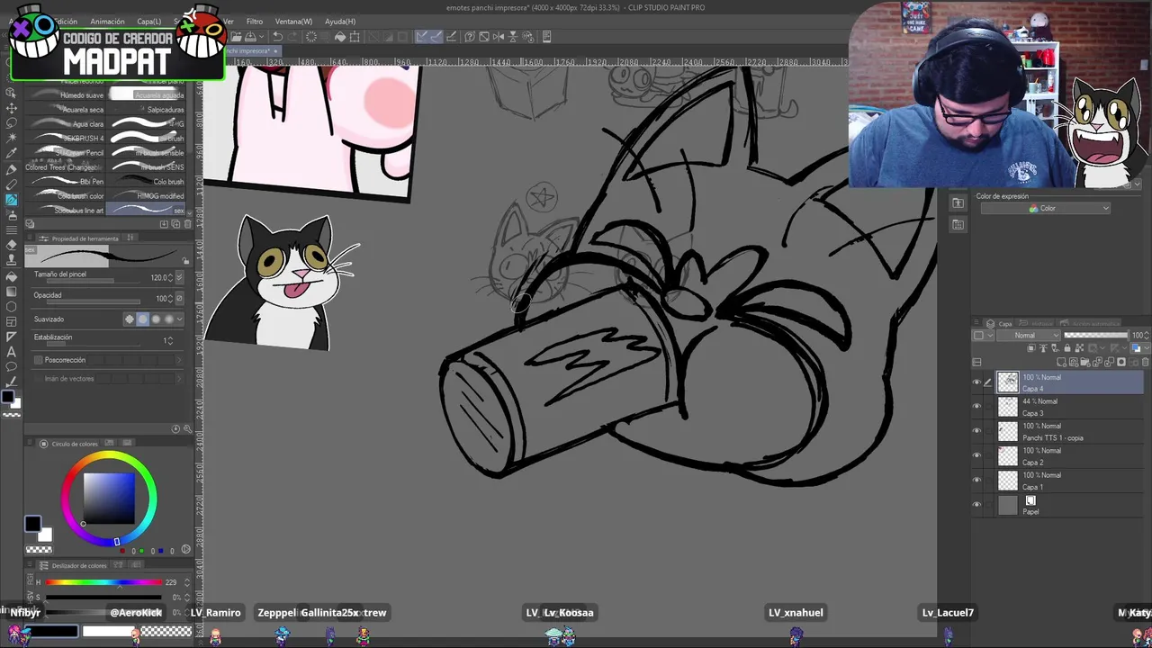
Task: Click the Save icon in command bar
Action: (249, 37)
